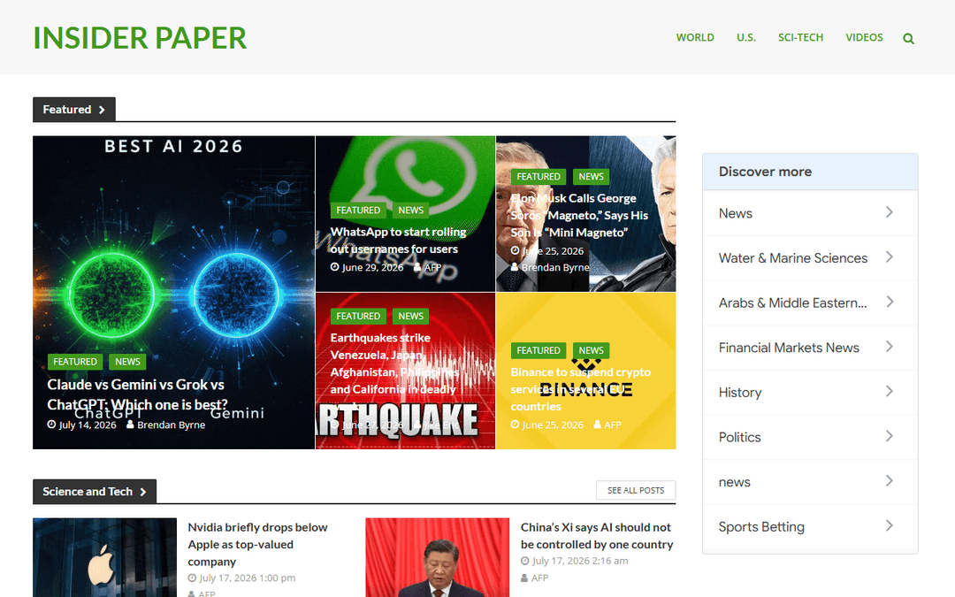955x597 pixels.
Task: Expand the Arabs & Middle Eastern chevron
Action: click(x=890, y=302)
